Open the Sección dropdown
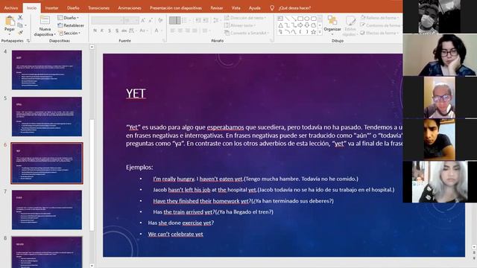The image size is (477, 268). [69, 33]
